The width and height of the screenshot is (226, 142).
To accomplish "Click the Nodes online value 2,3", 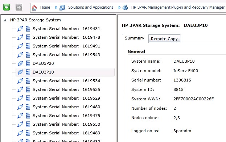I will point(177,118).
